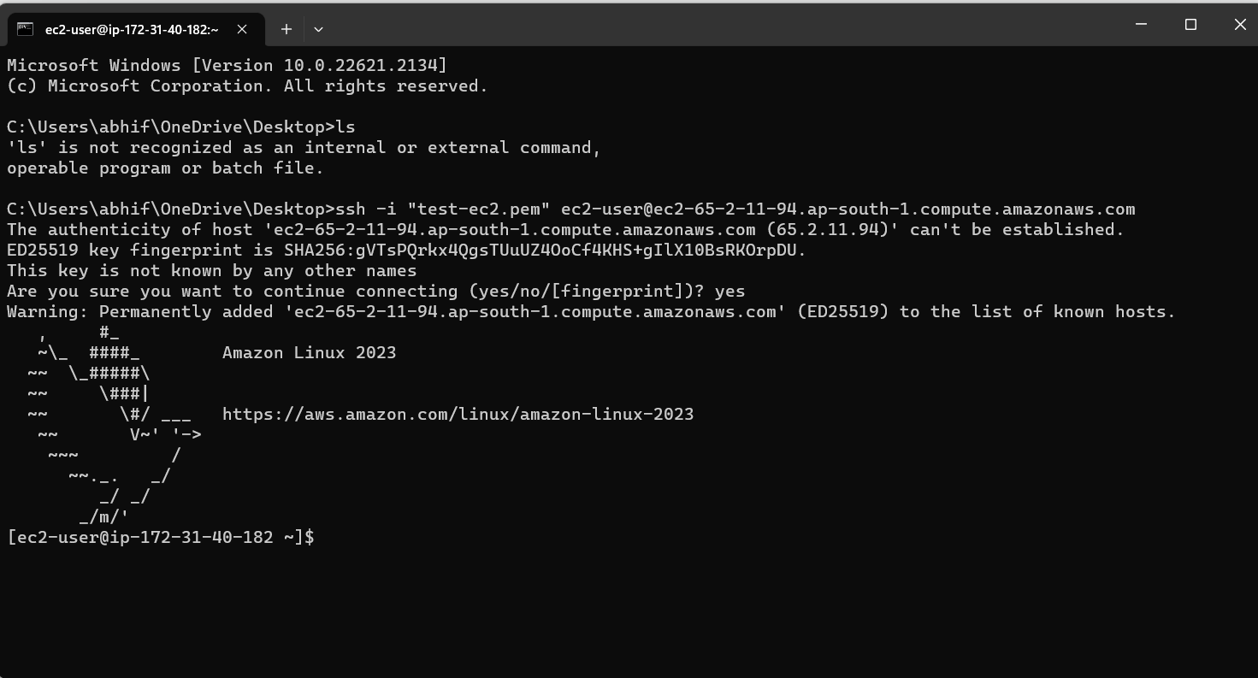Click the "Warning: Permanently added" known hosts line

coord(591,311)
